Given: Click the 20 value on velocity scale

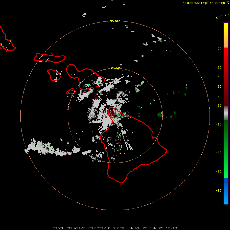Looking at the screenshot, I should point(220,96).
